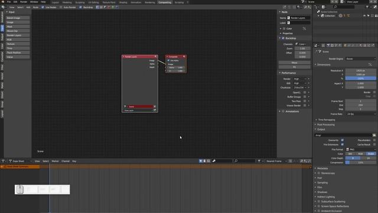This screenshot has height=213, width=378.
Task: Open the Add menu in node editor
Action: click(x=28, y=7)
